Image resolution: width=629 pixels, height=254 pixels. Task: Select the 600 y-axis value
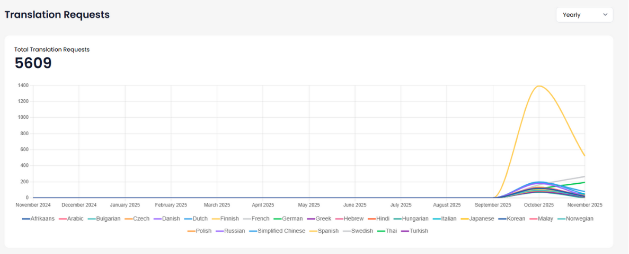click(25, 149)
